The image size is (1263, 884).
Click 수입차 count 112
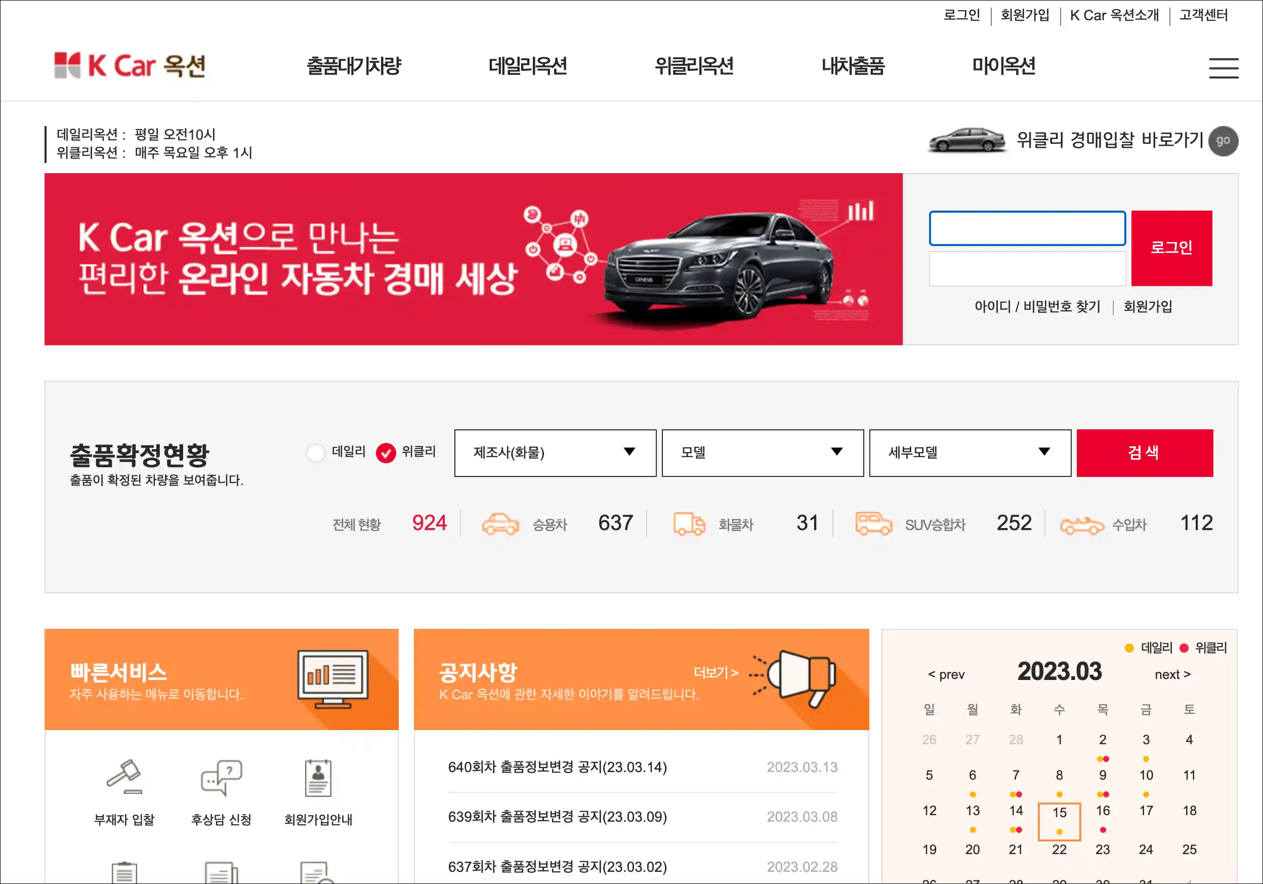(x=1196, y=523)
